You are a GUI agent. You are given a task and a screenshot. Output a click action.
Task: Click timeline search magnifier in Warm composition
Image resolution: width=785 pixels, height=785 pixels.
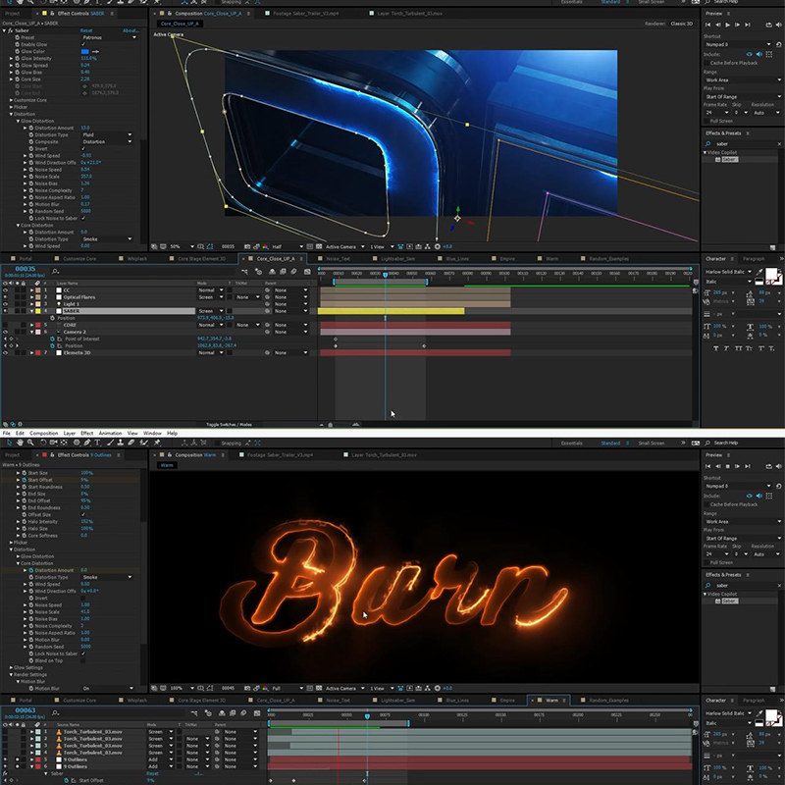coord(55,713)
